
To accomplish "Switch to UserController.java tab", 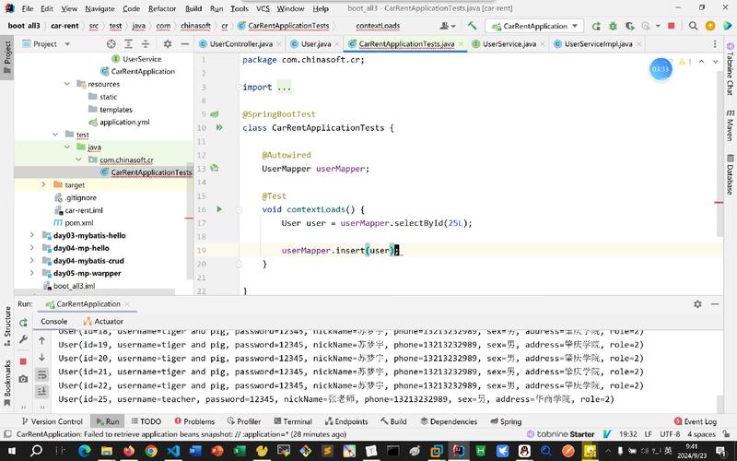I will coord(240,43).
